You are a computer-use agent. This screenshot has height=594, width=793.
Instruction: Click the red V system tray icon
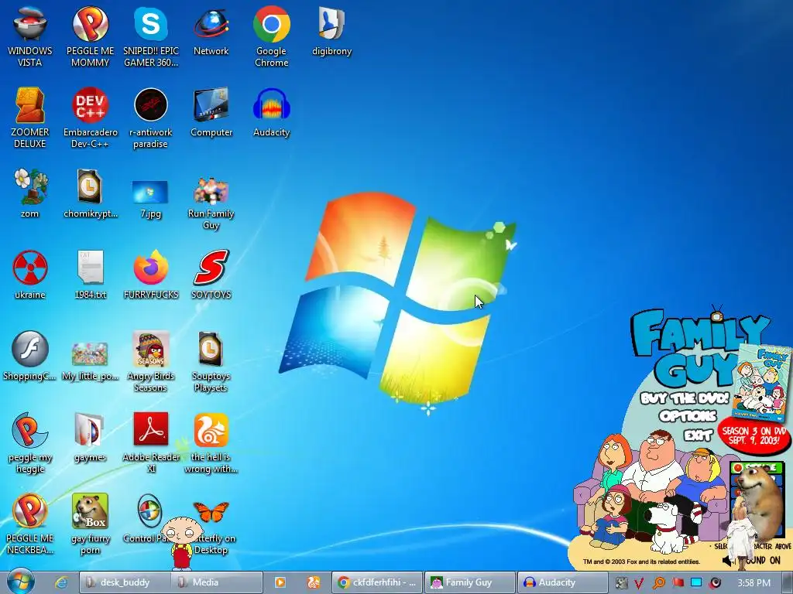coord(640,583)
